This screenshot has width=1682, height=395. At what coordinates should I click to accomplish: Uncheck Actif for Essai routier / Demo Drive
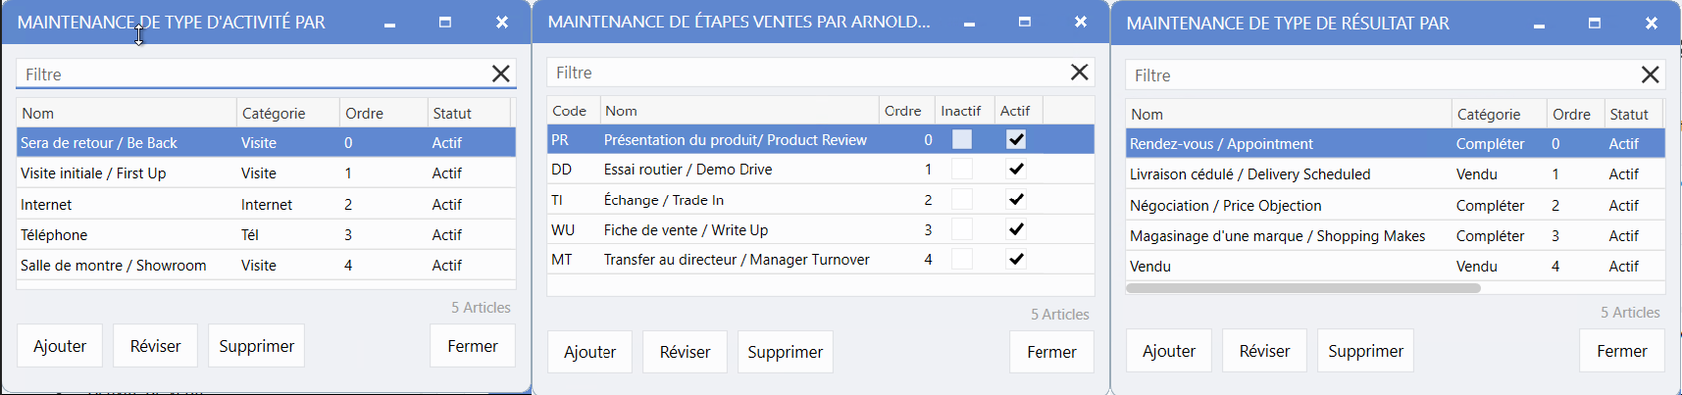(x=1016, y=170)
